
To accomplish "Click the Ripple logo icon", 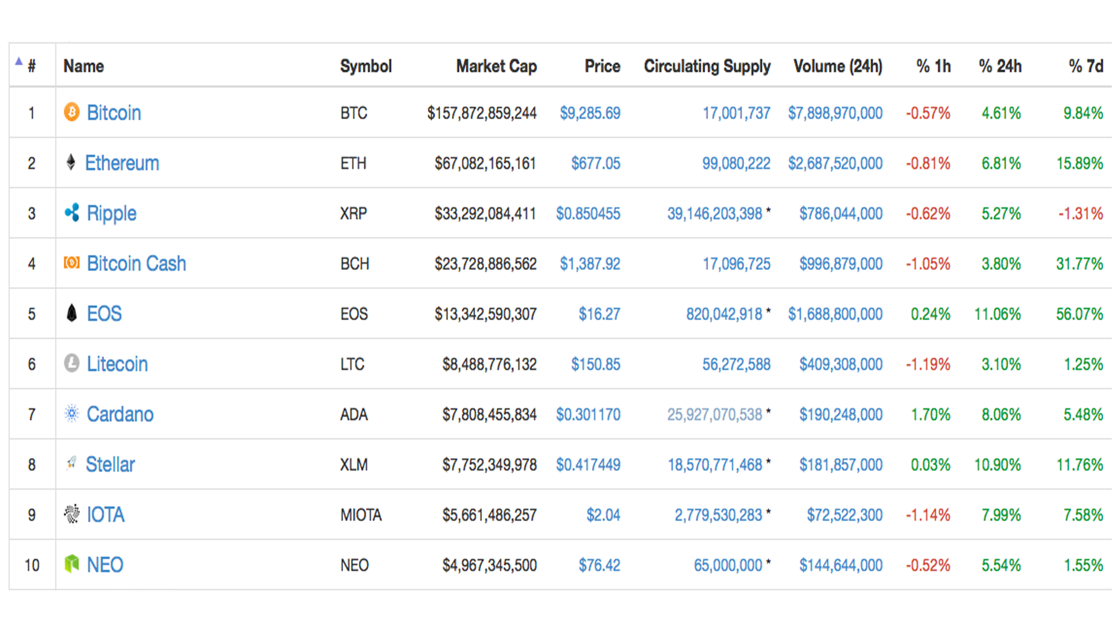I will point(72,213).
